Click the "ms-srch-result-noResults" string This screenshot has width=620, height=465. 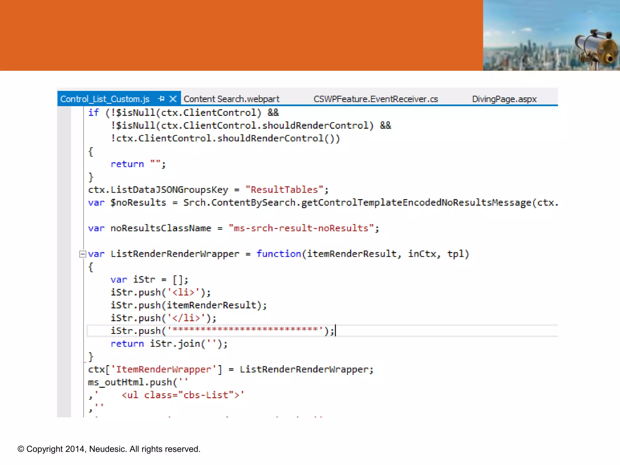(x=301, y=228)
